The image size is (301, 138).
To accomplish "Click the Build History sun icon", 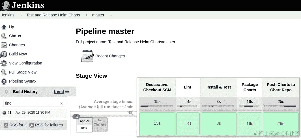I will [x=7, y=92].
